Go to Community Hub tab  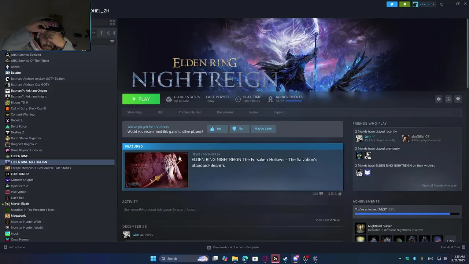[190, 112]
